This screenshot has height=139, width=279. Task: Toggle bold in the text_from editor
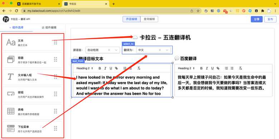click(100, 68)
